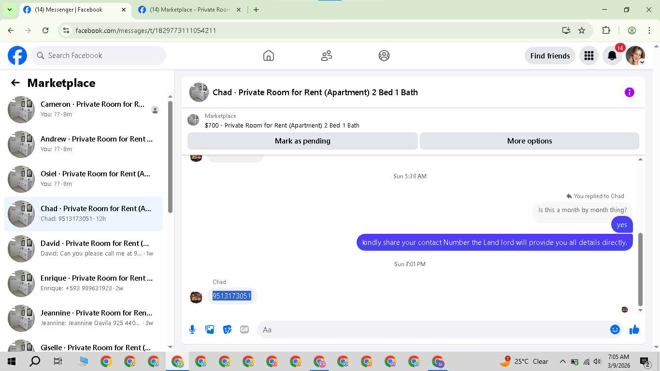The height and width of the screenshot is (371, 660).
Task: Click Chad's phone number message 9513173051
Action: (232, 296)
